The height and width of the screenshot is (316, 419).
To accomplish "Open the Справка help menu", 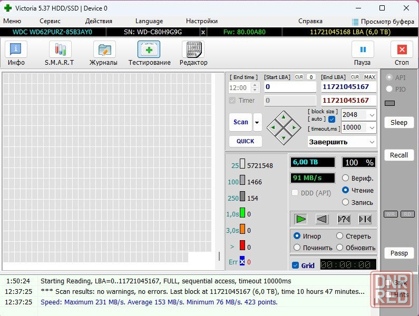I will point(310,21).
